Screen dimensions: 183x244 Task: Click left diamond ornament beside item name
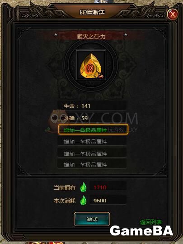56,35
